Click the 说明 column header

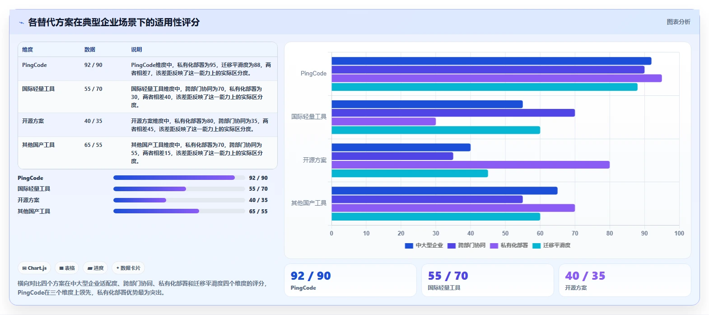pyautogui.click(x=136, y=50)
